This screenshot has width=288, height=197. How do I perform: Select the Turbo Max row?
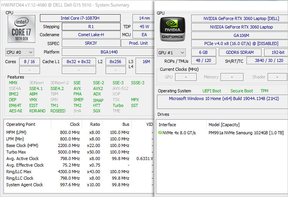point(79,152)
